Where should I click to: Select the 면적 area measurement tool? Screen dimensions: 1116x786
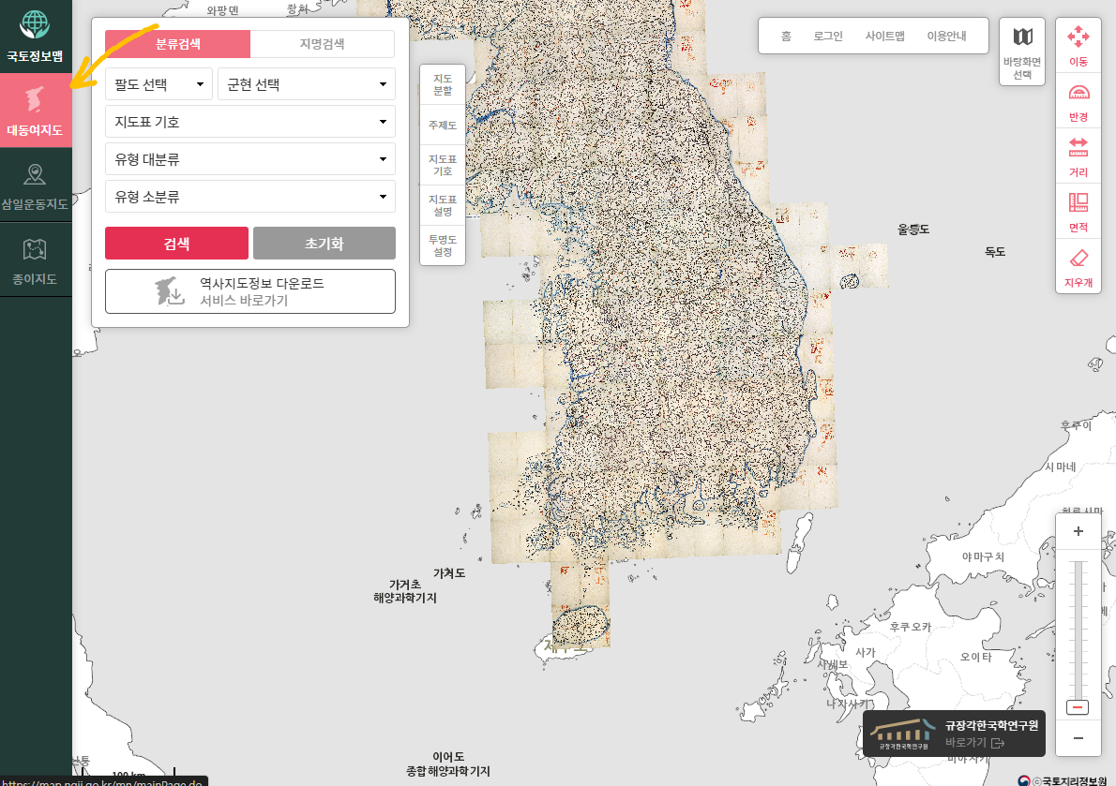(x=1078, y=212)
